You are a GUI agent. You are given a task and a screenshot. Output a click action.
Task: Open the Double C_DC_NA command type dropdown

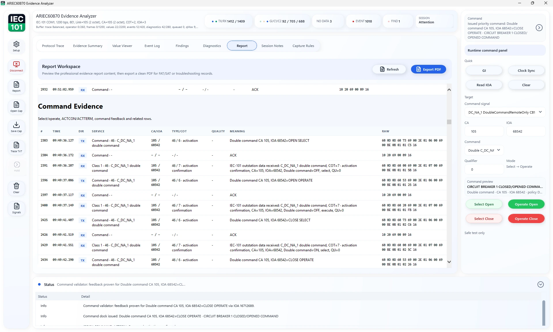point(484,150)
